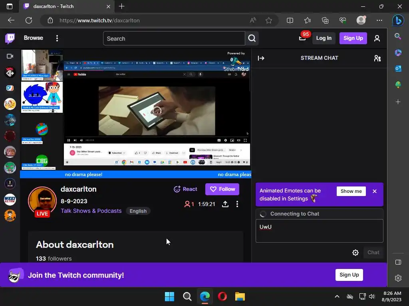409x306 pixels.
Task: Click the React button
Action: (x=185, y=189)
